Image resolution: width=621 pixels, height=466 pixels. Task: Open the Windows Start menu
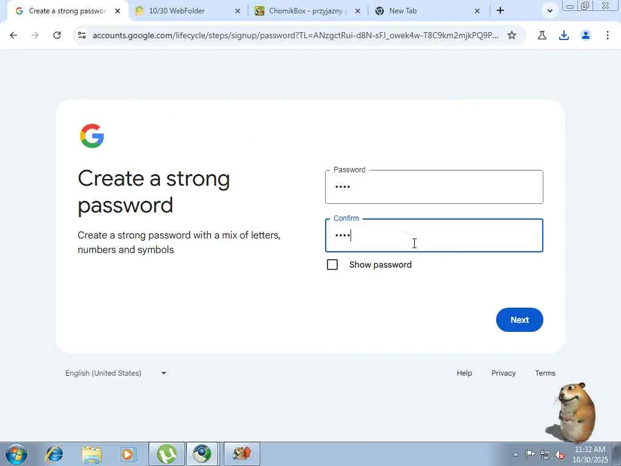[x=16, y=454]
